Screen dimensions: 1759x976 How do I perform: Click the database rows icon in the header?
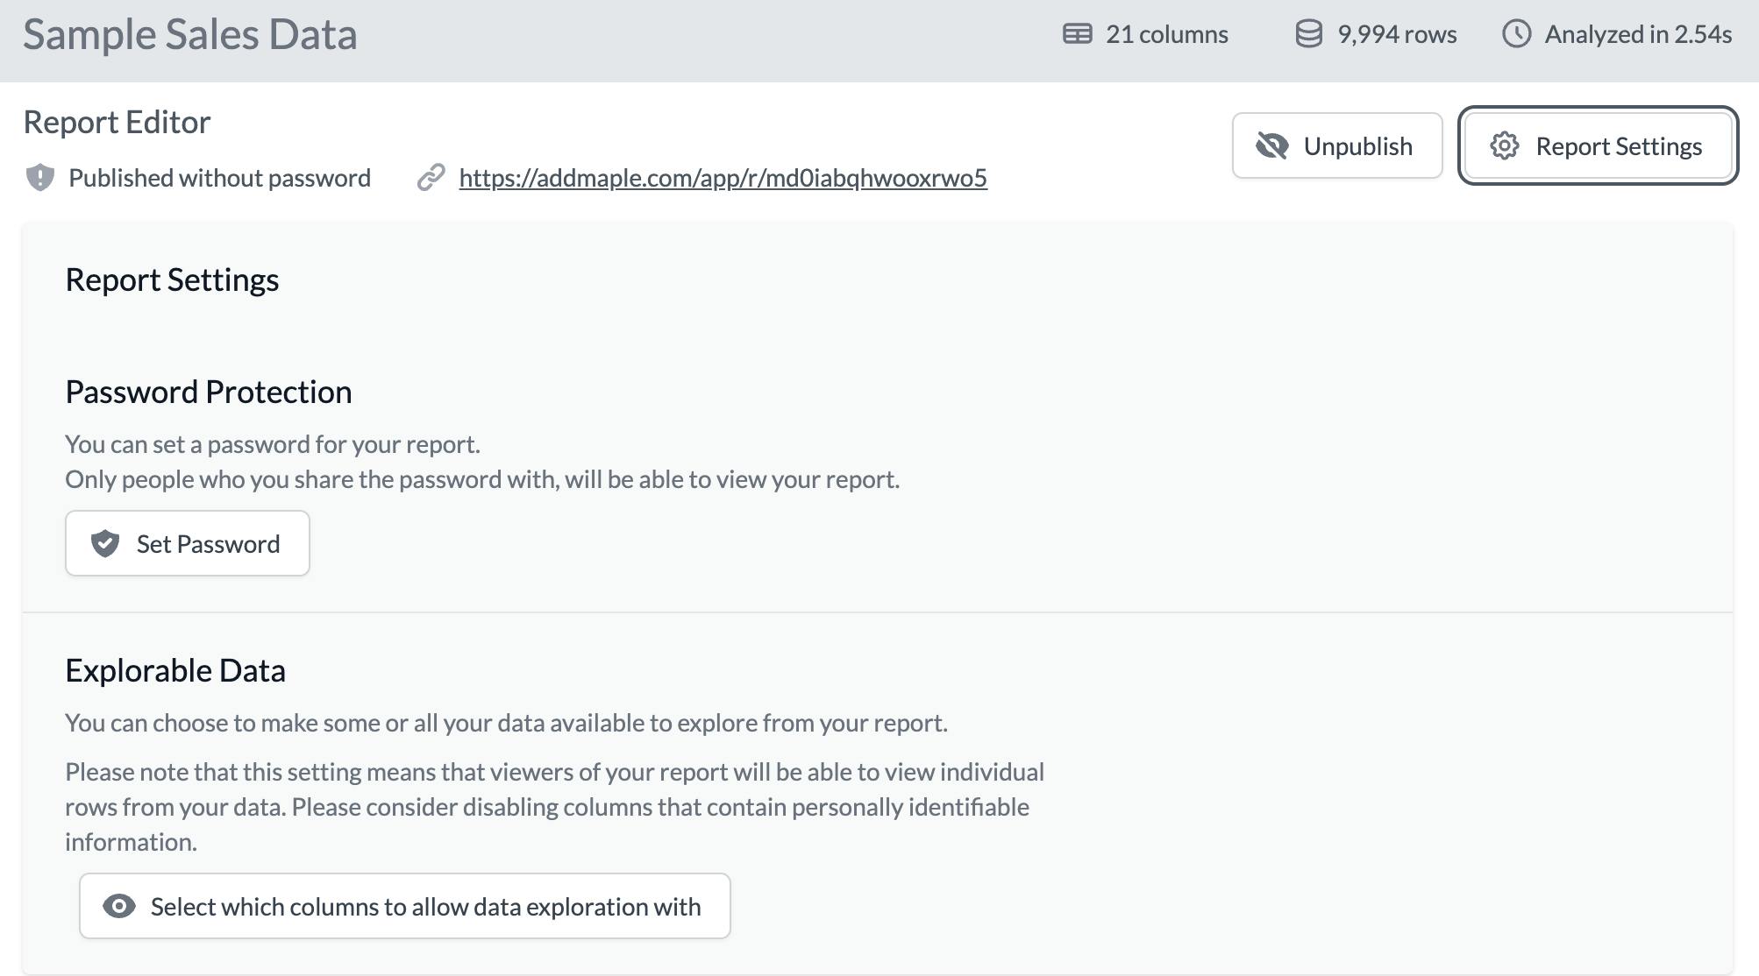click(1309, 34)
